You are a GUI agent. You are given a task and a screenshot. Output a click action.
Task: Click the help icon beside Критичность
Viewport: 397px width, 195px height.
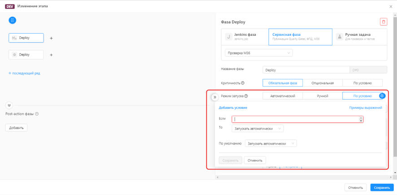243,83
